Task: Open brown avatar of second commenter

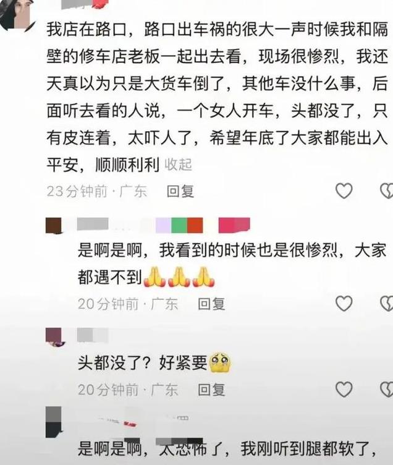Action: pos(54,226)
